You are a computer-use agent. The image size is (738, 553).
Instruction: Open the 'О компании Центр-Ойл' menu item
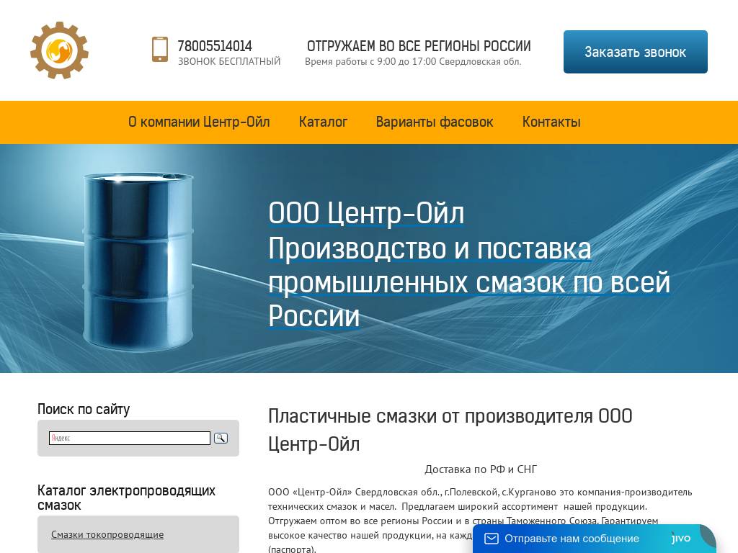coord(199,122)
